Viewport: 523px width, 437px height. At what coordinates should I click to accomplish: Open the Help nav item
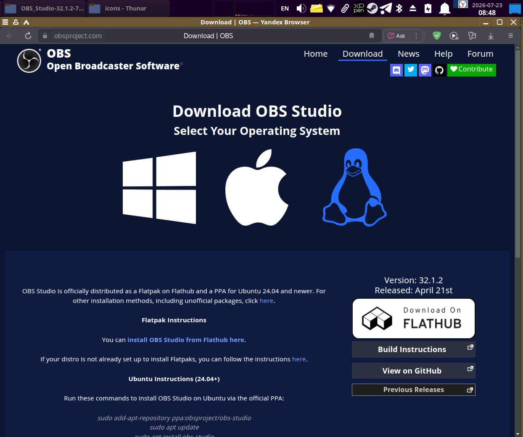[444, 54]
